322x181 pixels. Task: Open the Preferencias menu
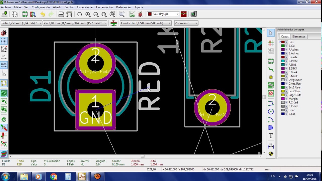124,7
